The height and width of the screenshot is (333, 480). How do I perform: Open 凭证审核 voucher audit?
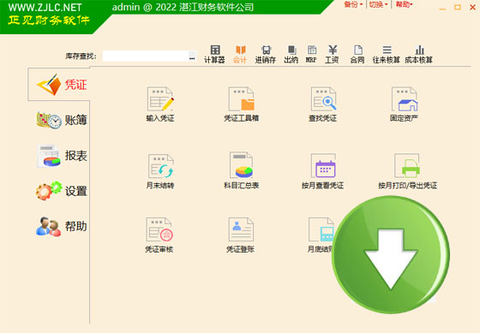click(x=159, y=235)
